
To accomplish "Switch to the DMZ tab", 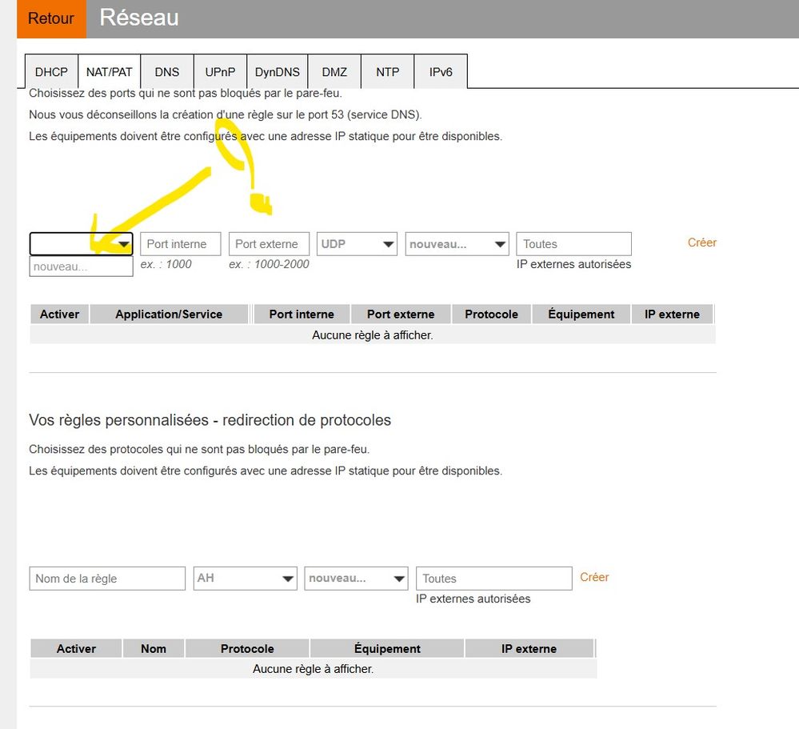I will 334,72.
